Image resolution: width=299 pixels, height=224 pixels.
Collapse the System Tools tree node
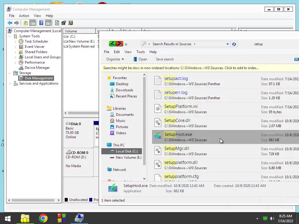click(10, 36)
